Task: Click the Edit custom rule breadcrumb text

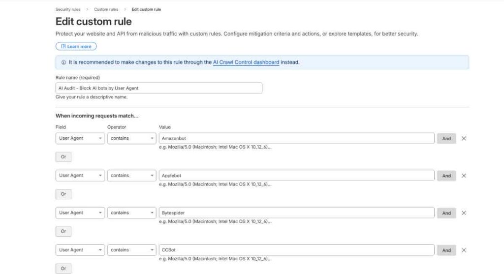Action: point(146,10)
